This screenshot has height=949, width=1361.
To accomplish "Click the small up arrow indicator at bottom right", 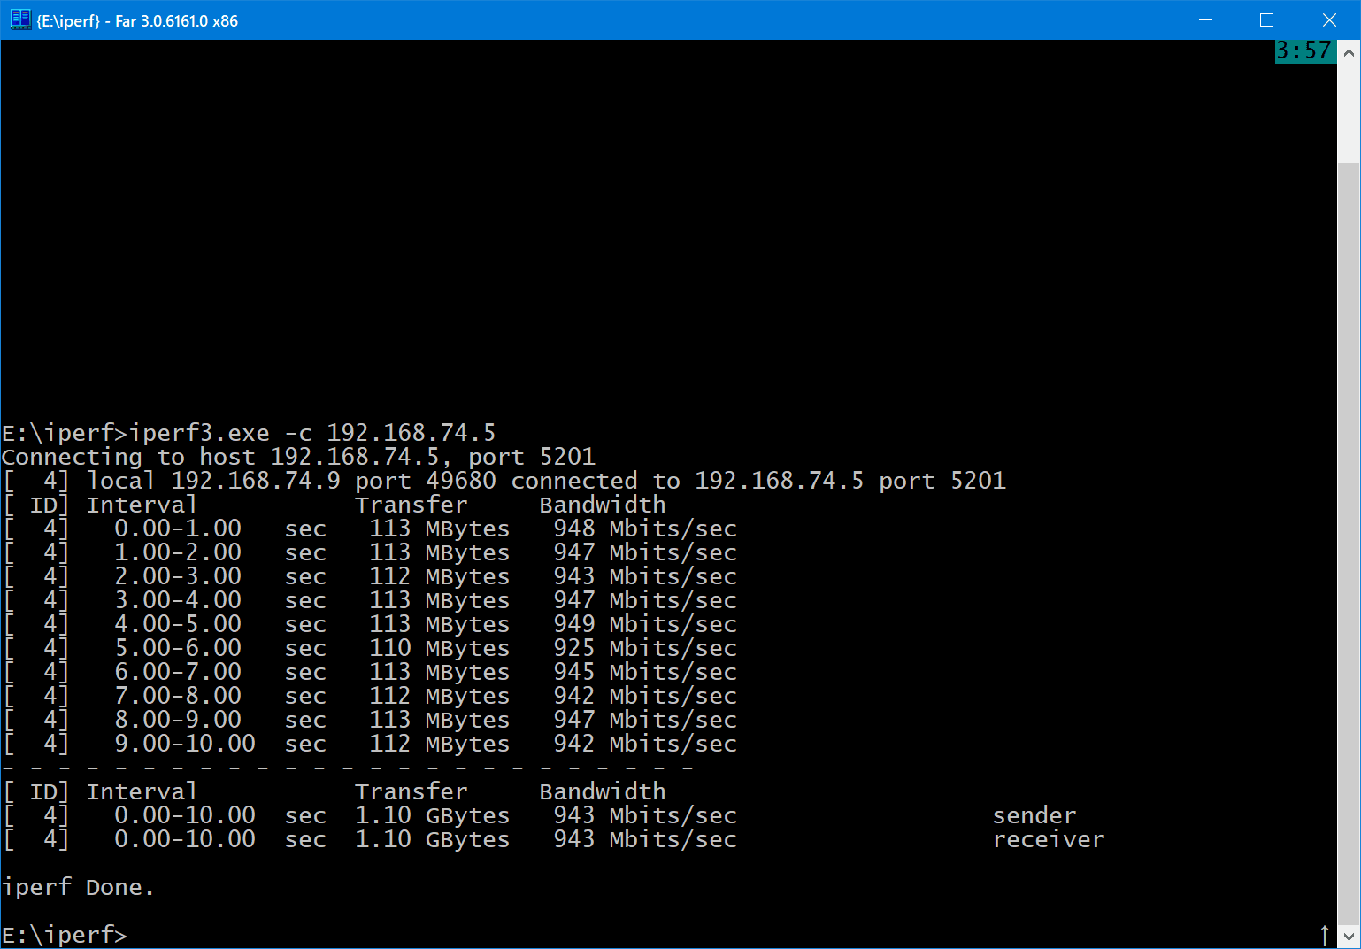I will click(x=1325, y=935).
